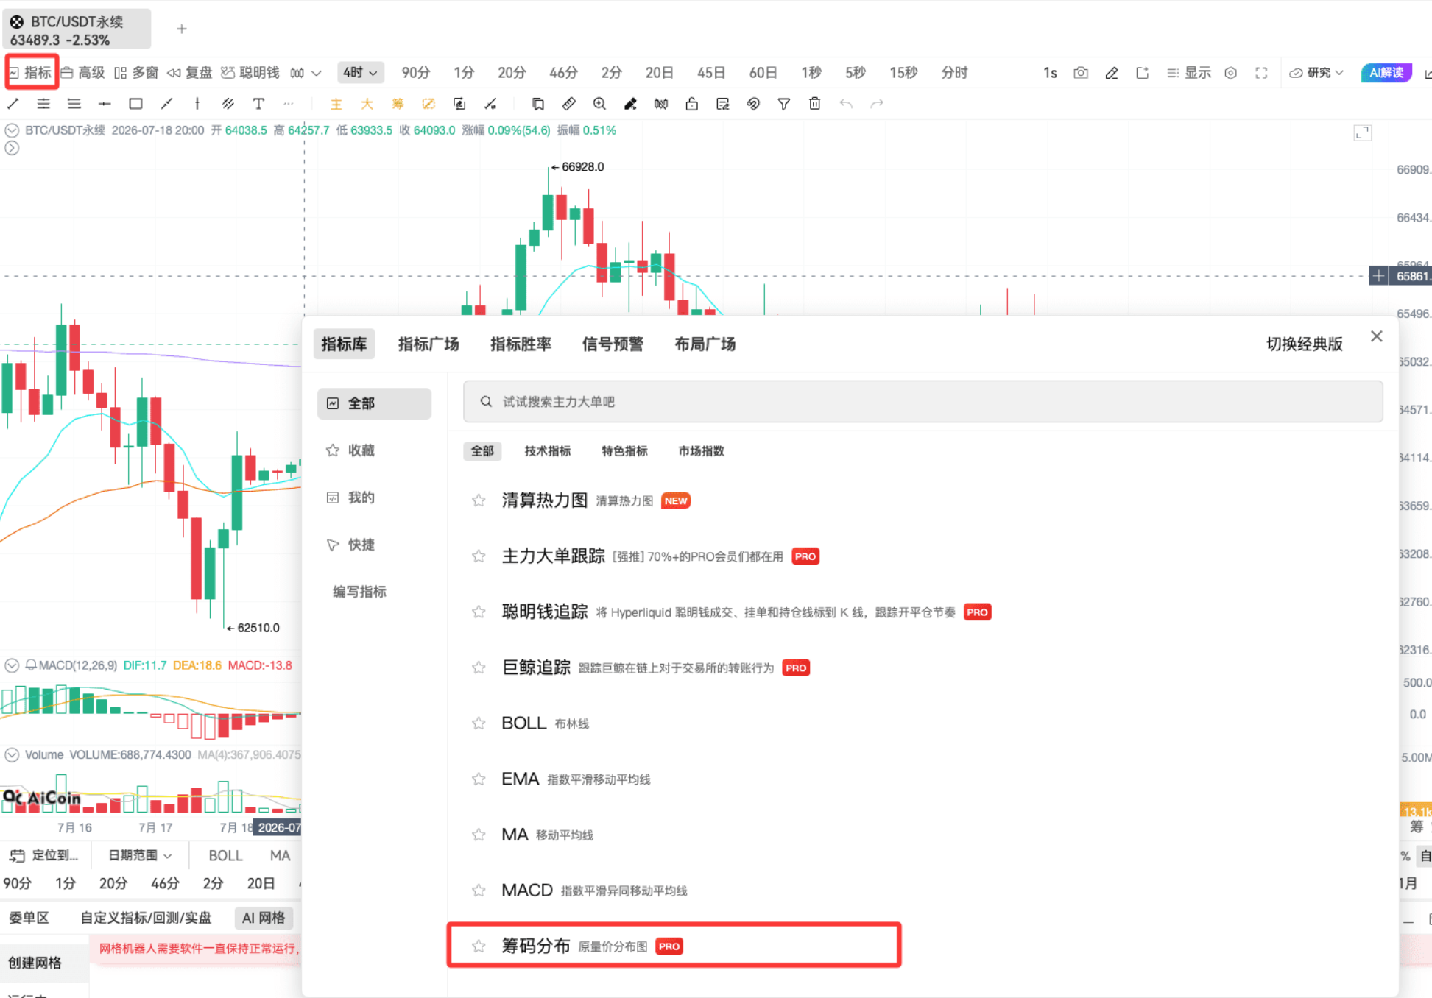Add a new chart tab with plus
Screen dimensions: 1432x998
(182, 29)
